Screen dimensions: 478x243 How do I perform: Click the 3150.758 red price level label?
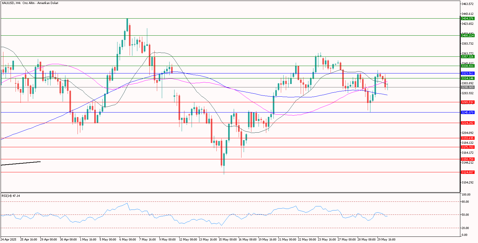(468, 159)
